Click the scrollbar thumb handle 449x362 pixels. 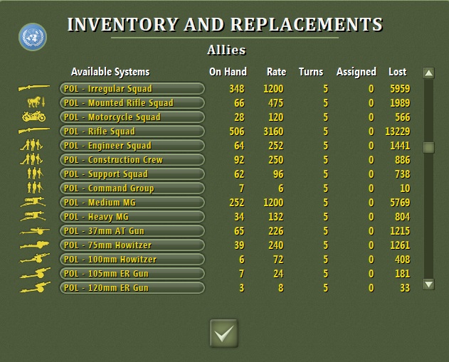point(428,148)
